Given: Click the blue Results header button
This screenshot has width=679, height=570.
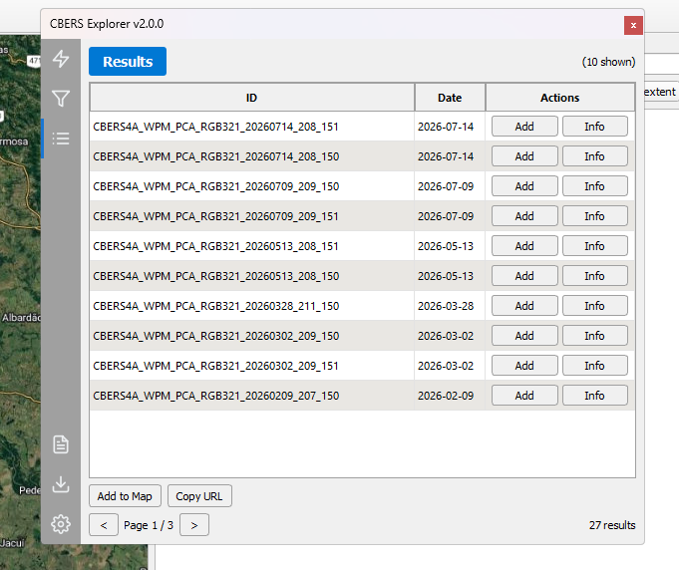Looking at the screenshot, I should click(128, 62).
